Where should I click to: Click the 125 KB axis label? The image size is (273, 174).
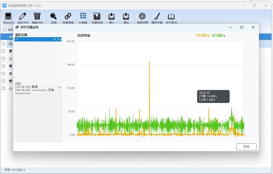(71, 88)
